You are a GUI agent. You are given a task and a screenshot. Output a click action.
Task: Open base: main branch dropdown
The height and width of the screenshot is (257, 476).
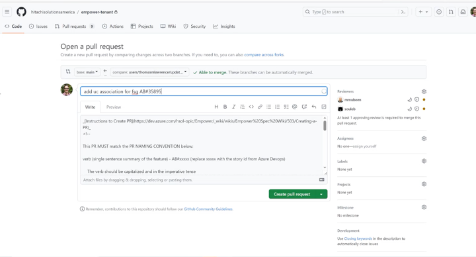pyautogui.click(x=87, y=72)
